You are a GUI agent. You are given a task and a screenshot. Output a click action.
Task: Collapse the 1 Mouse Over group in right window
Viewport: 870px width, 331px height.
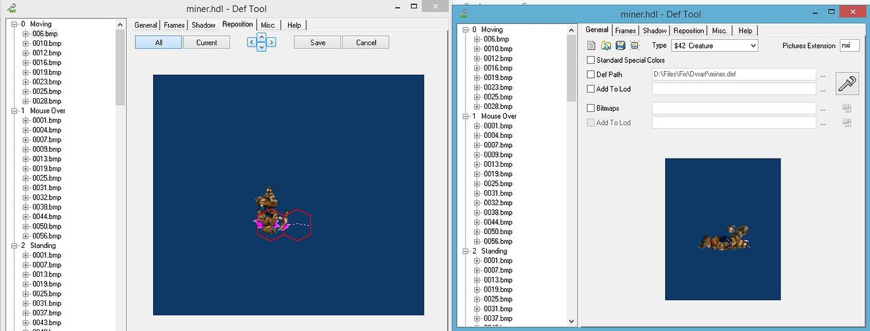click(465, 116)
